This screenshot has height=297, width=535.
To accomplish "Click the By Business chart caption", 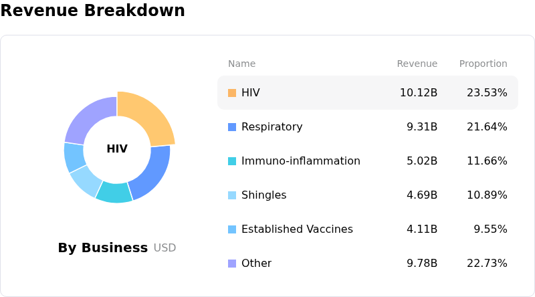I will [x=103, y=248].
